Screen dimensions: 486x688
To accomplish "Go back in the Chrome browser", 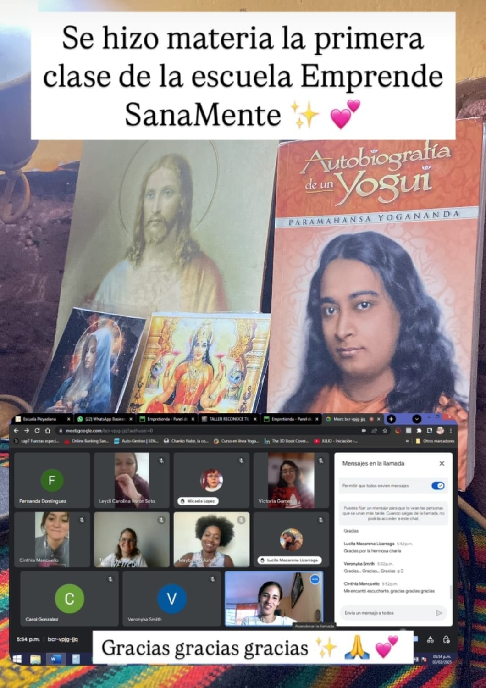I will pyautogui.click(x=17, y=431).
